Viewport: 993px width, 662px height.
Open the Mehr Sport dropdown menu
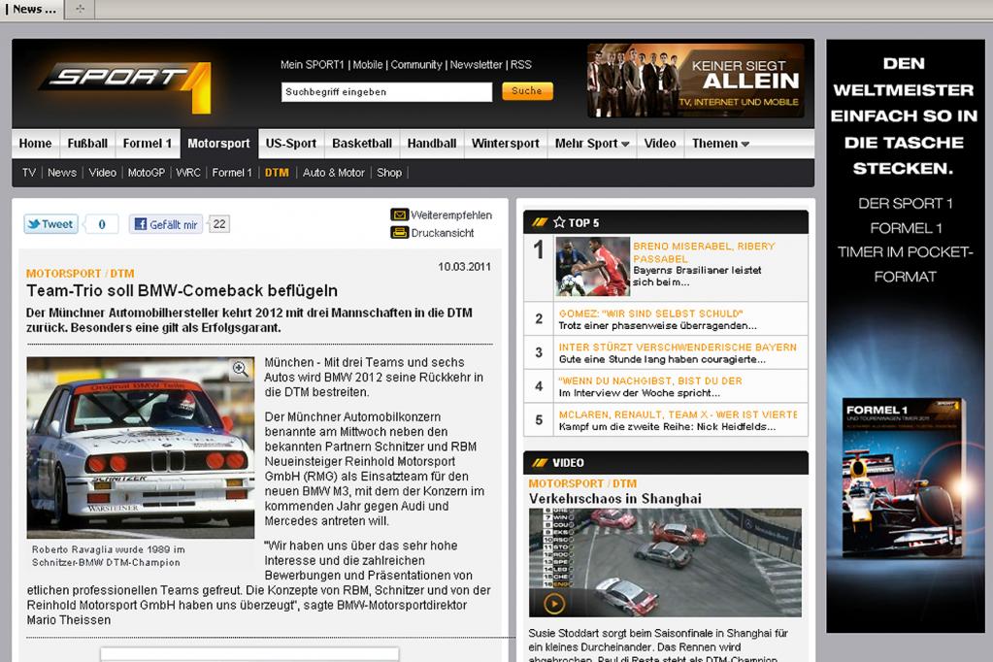591,144
